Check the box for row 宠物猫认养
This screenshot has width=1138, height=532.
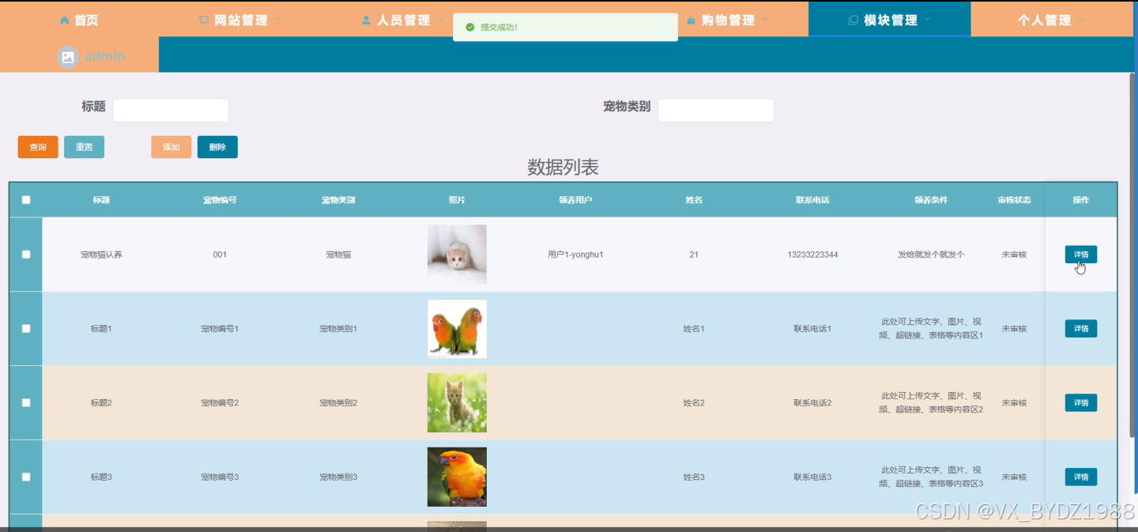(26, 255)
